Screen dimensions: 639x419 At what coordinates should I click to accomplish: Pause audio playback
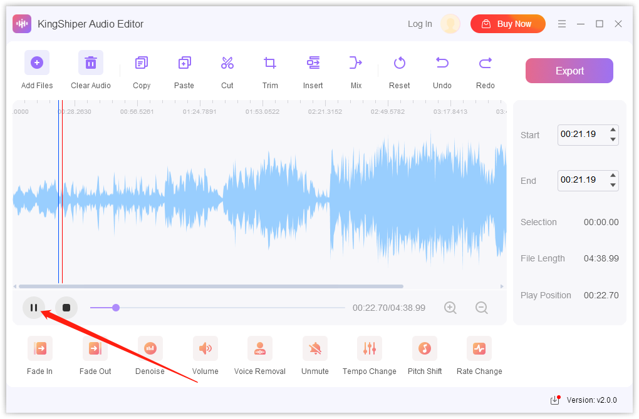pos(34,308)
